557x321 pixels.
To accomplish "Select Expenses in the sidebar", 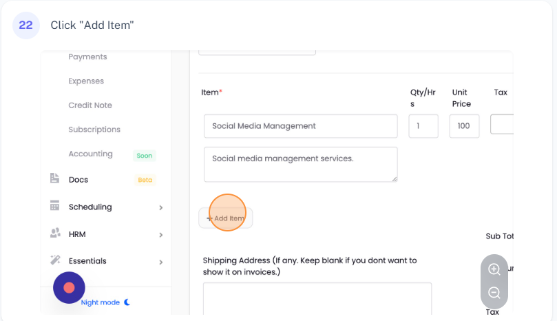I will [86, 81].
